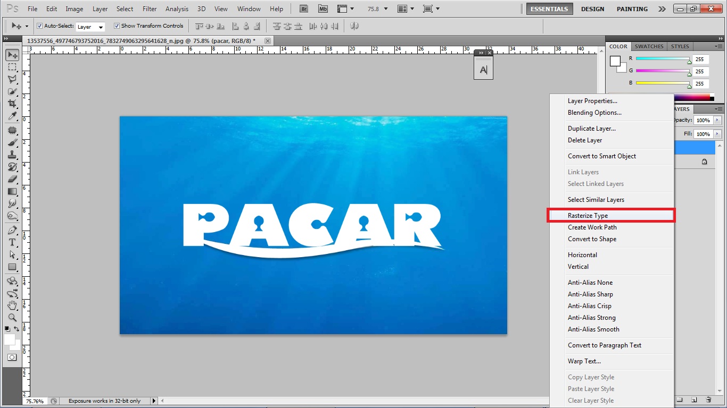Select the Move tool in the toolbox
This screenshot has height=408, width=727.
(12, 55)
